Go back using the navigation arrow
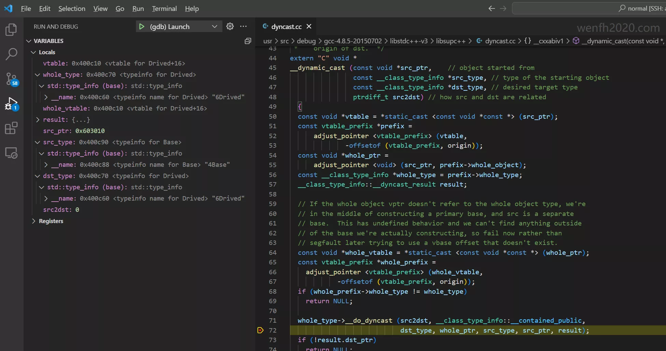 (x=491, y=9)
